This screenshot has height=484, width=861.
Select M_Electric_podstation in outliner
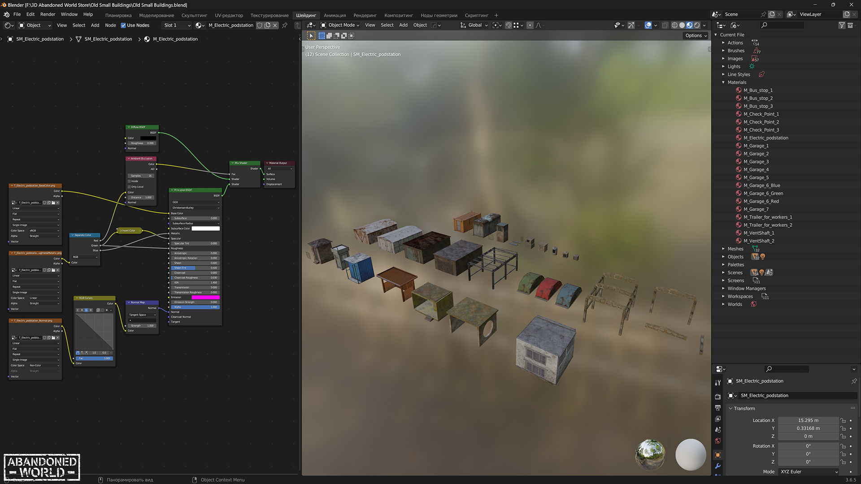tap(765, 138)
